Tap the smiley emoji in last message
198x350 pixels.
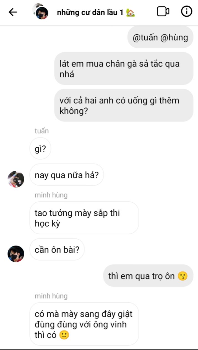click(x=64, y=335)
